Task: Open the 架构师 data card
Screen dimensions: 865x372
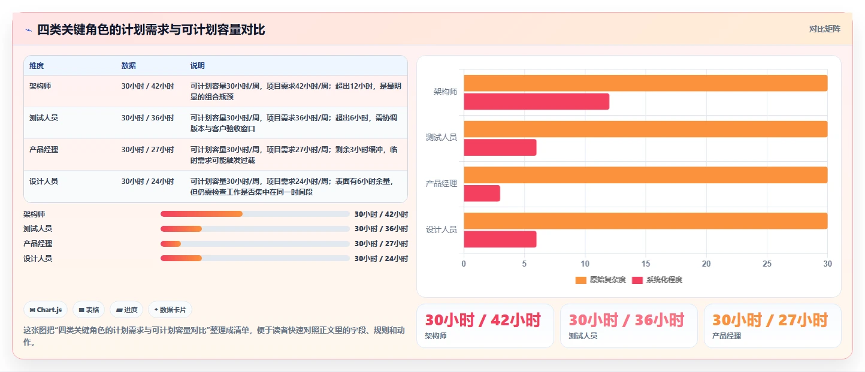Action: pos(485,326)
